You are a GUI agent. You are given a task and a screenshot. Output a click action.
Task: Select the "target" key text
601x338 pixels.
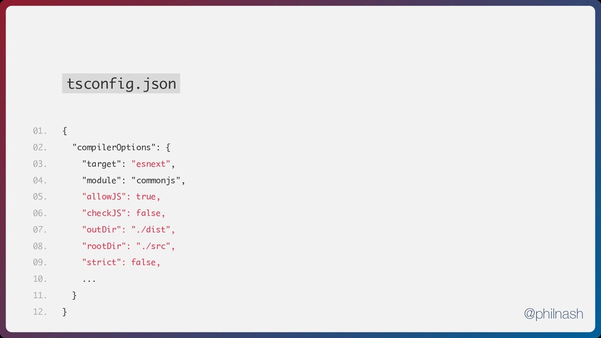coord(102,164)
